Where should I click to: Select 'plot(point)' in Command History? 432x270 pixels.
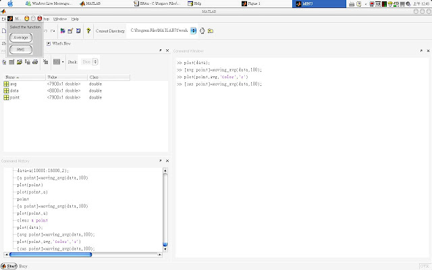pos(30,185)
